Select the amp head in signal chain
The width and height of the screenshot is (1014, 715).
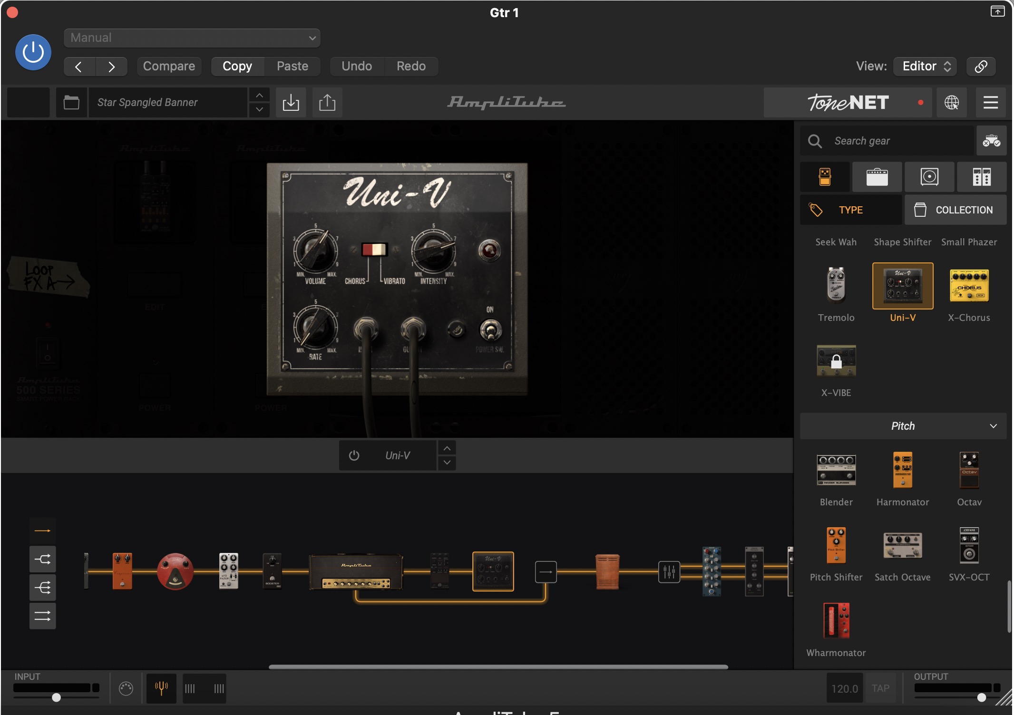(x=356, y=571)
